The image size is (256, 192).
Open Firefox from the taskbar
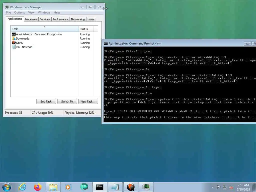click(38, 187)
